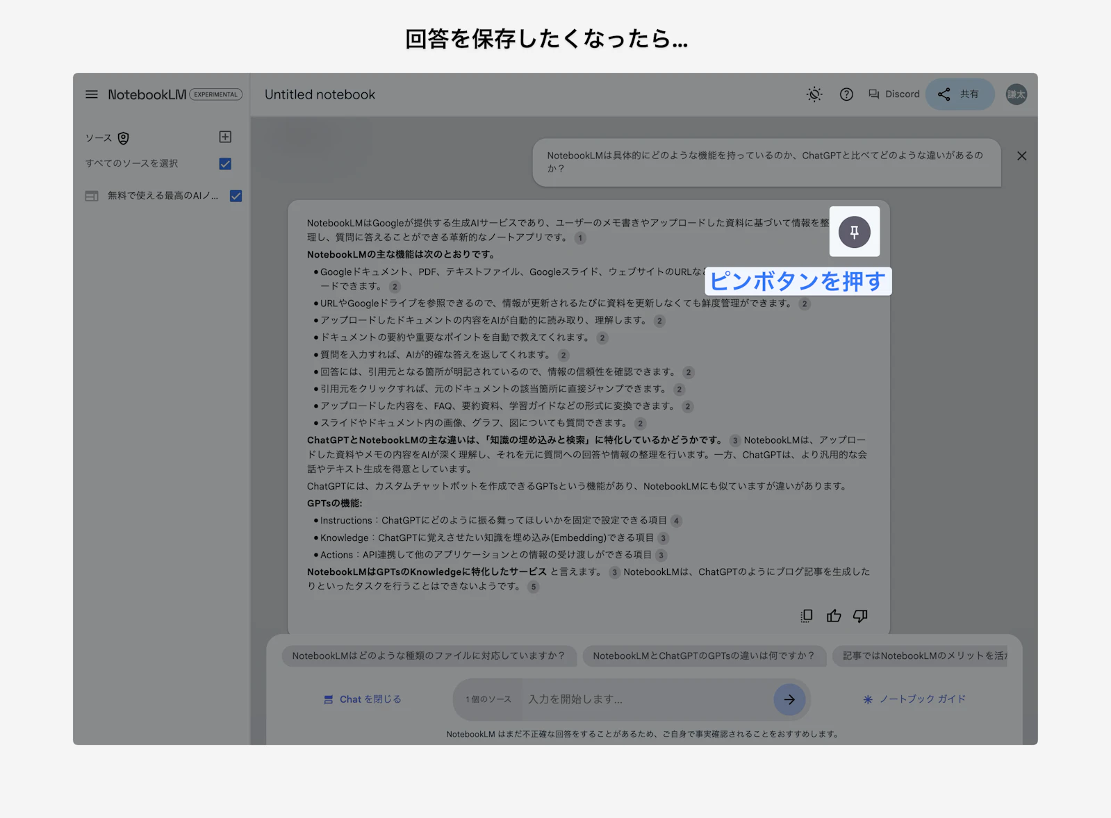Copy the answer using the copy icon

(807, 616)
